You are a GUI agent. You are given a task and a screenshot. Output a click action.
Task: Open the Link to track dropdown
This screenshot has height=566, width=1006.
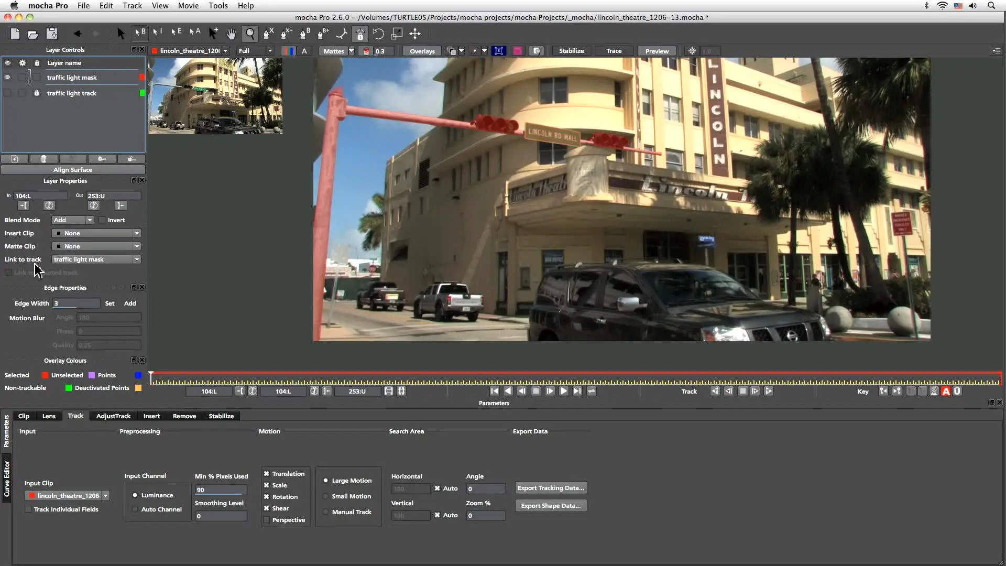(96, 259)
